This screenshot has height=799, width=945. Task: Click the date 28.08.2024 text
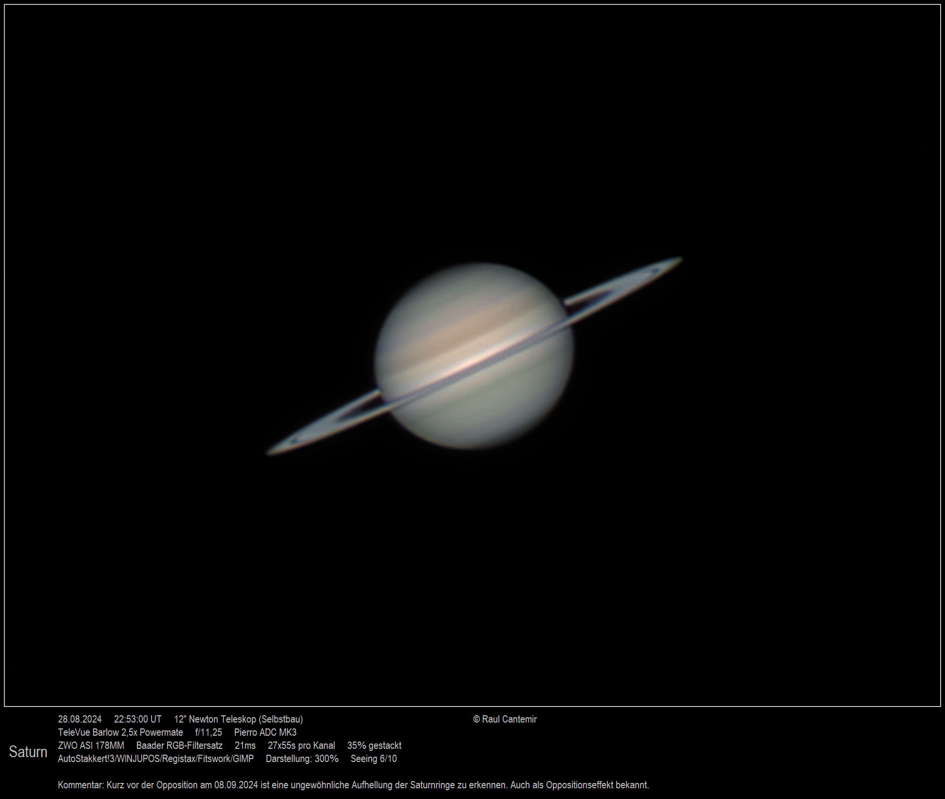pos(80,719)
